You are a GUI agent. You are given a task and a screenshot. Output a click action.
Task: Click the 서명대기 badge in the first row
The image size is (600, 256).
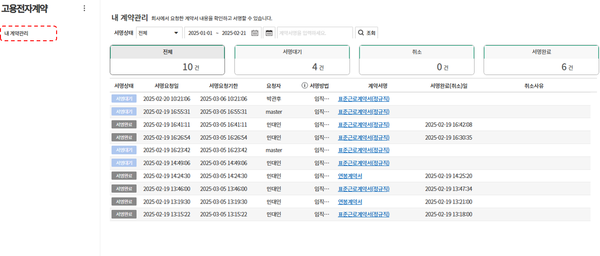click(124, 99)
